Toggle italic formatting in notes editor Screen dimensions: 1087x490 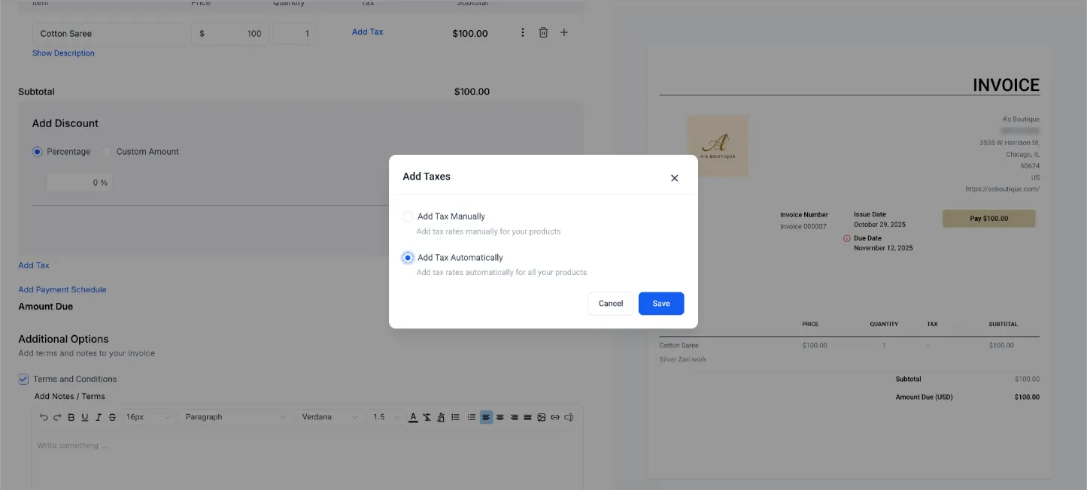tap(99, 417)
